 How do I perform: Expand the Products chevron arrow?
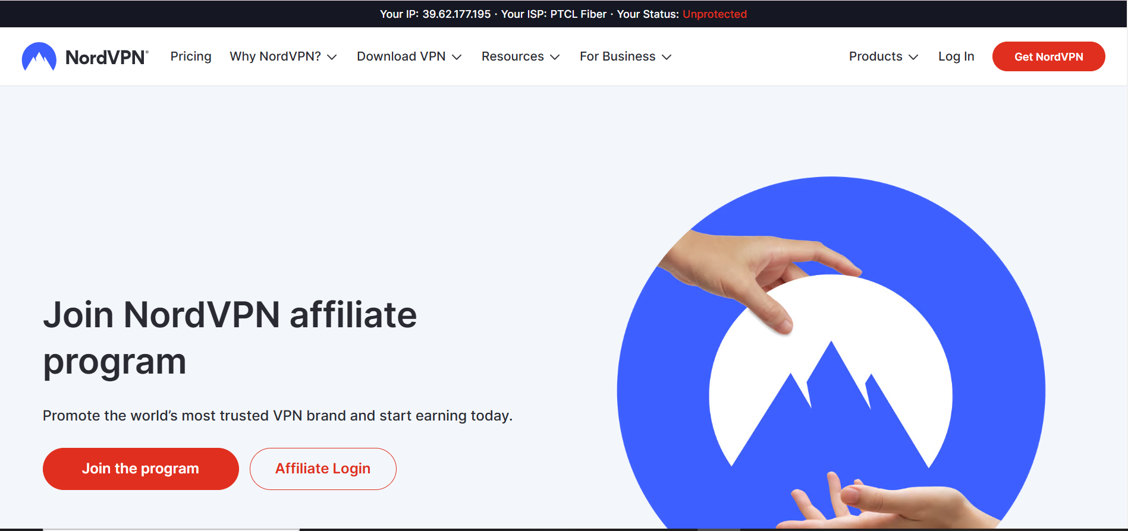pyautogui.click(x=913, y=57)
